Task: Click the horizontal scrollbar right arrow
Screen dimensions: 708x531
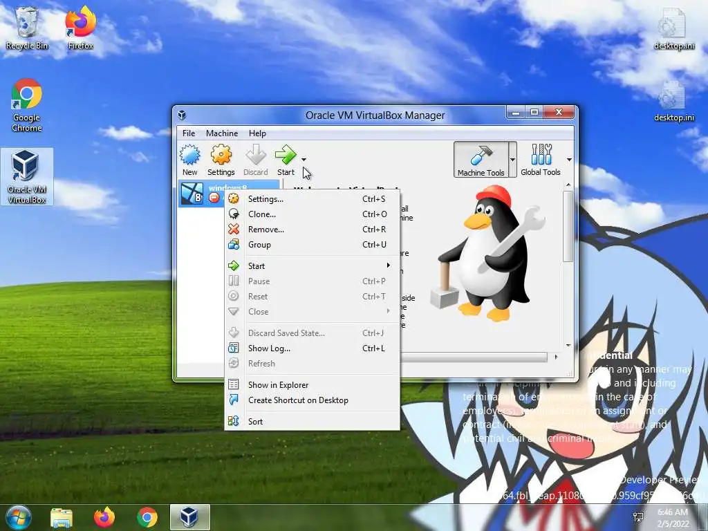Action: (556, 357)
